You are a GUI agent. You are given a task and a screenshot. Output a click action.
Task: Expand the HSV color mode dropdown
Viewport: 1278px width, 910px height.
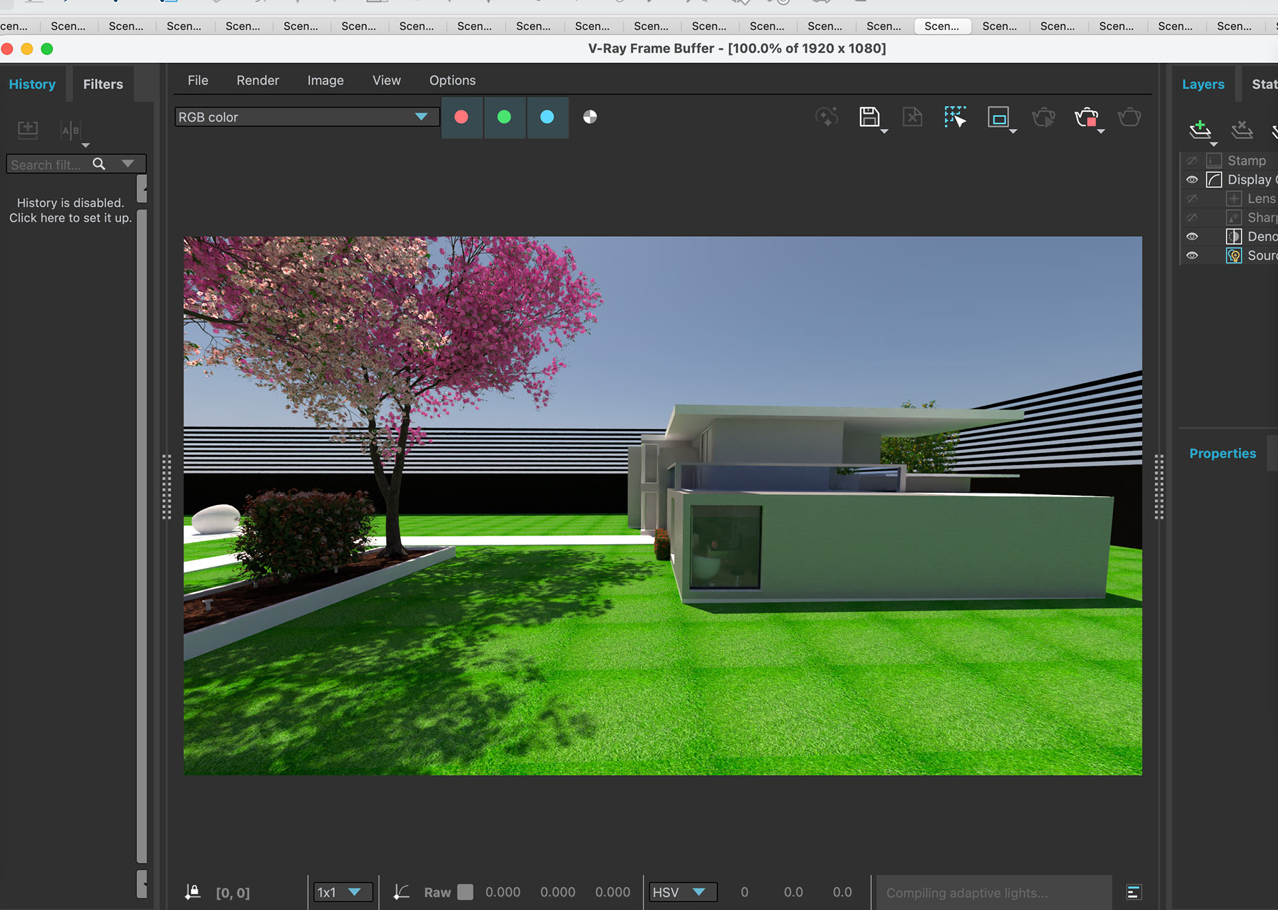(682, 892)
